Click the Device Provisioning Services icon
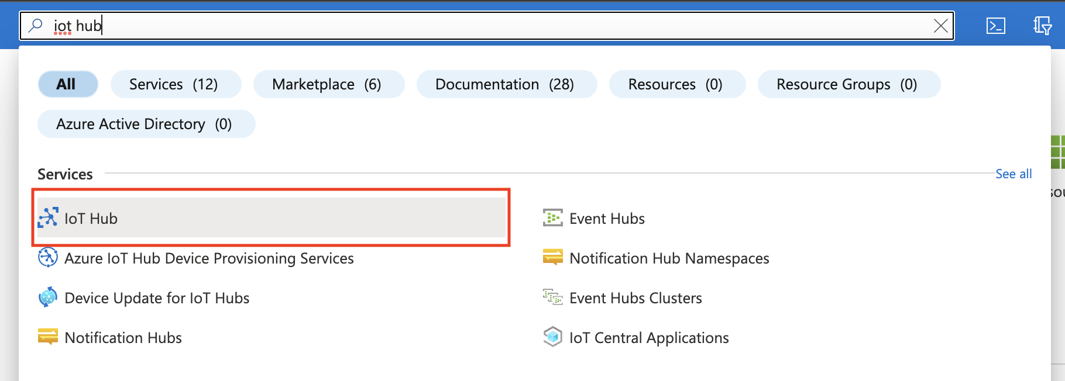The width and height of the screenshot is (1065, 381). (x=48, y=257)
